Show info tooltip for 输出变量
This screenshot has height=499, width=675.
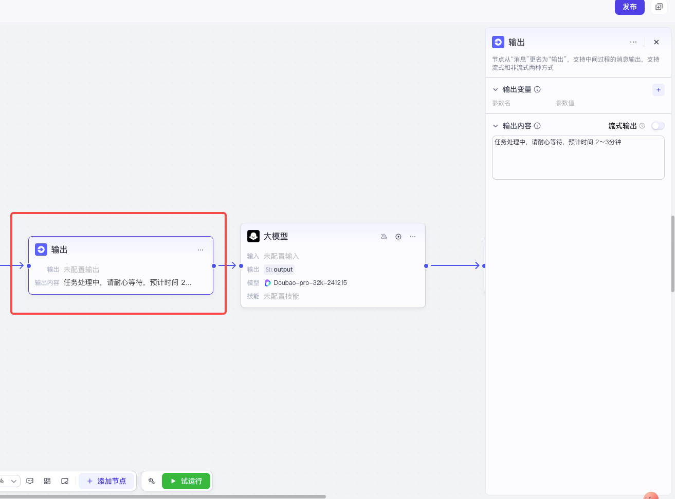click(537, 89)
